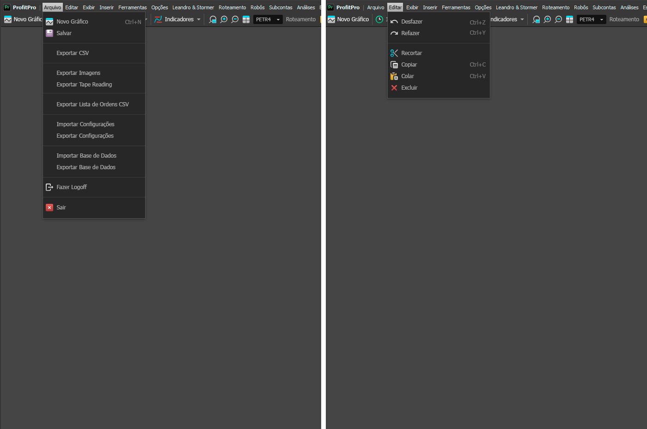Open the Opções menu in the left window
Viewport: 647px width, 429px height.
tap(159, 7)
